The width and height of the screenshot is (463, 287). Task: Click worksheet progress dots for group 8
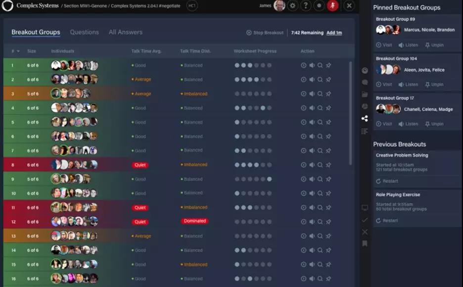[x=253, y=165]
